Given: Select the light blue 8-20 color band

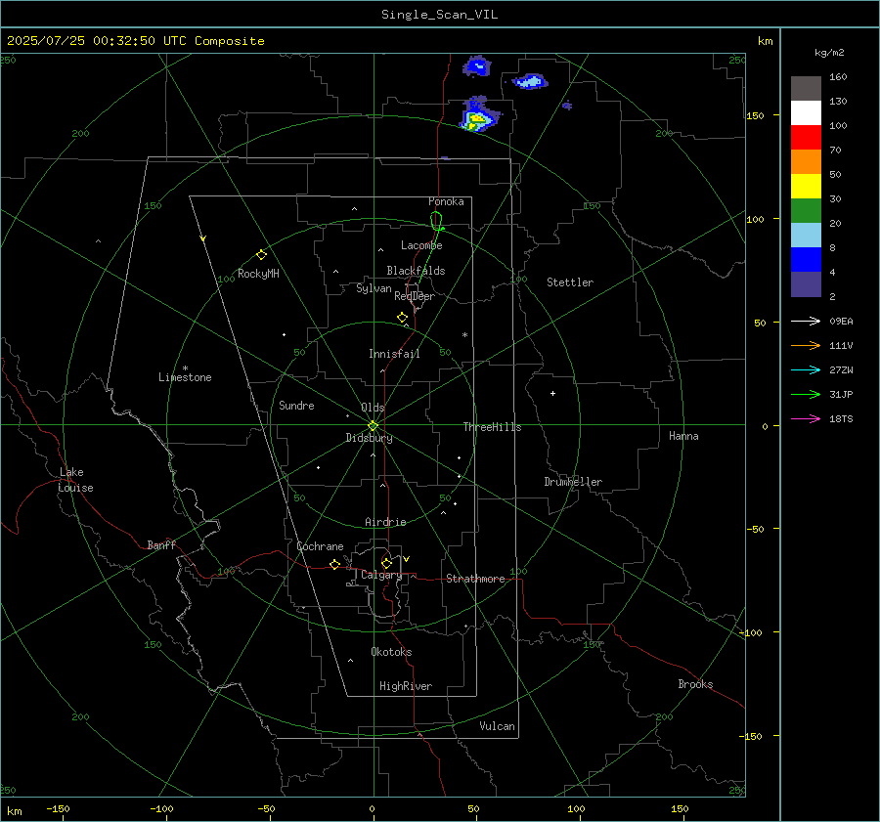Looking at the screenshot, I should tap(806, 236).
